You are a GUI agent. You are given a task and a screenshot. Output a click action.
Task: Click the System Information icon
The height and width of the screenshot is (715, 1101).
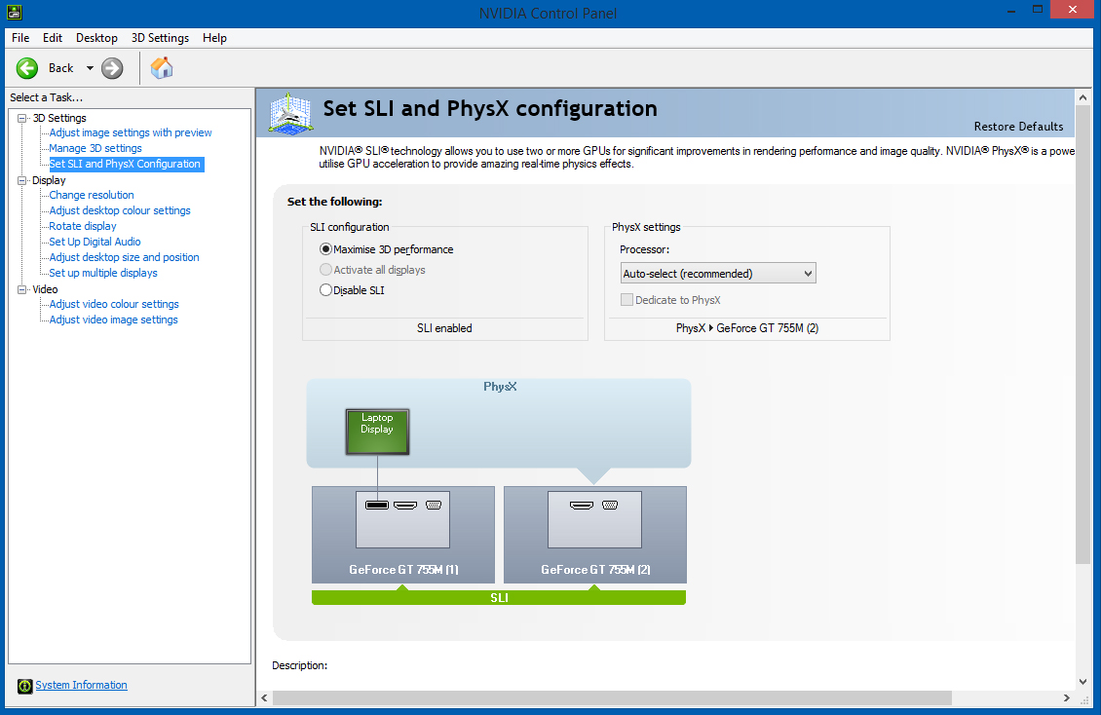click(x=24, y=686)
